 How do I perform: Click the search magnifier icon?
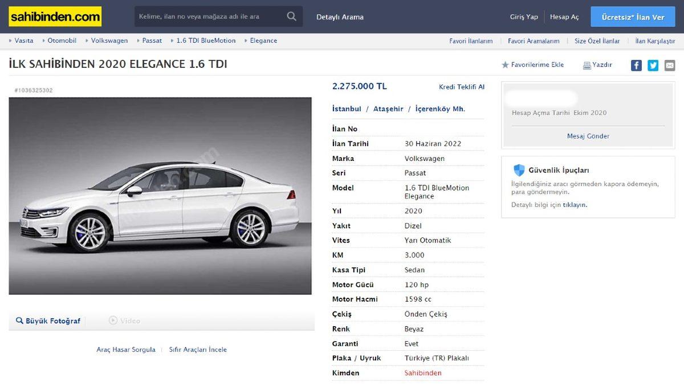tap(291, 17)
